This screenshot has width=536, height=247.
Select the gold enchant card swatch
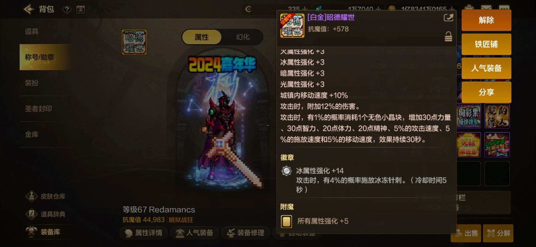click(x=286, y=222)
